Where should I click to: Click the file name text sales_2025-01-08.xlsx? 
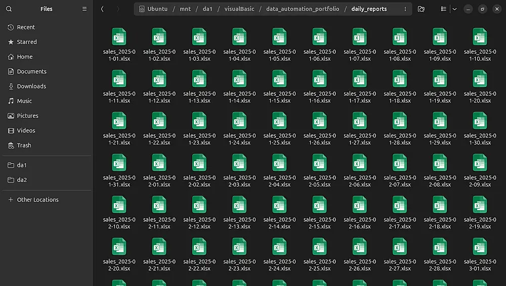[x=400, y=55]
